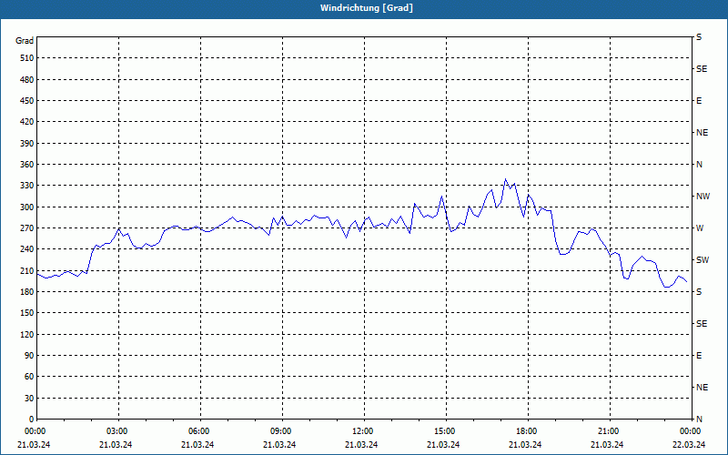Image resolution: width=728 pixels, height=455 pixels.
Task: Pick the y-axis value "210"
Action: click(x=27, y=270)
